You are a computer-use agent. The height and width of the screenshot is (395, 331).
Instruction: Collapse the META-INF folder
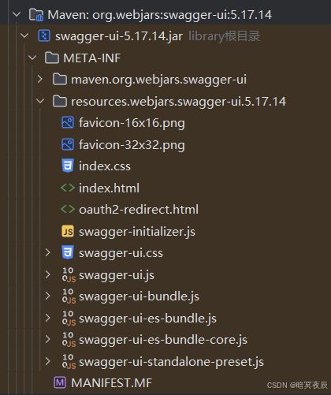click(32, 58)
